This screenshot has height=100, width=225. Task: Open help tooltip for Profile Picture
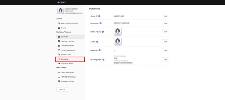pyautogui.click(x=103, y=32)
